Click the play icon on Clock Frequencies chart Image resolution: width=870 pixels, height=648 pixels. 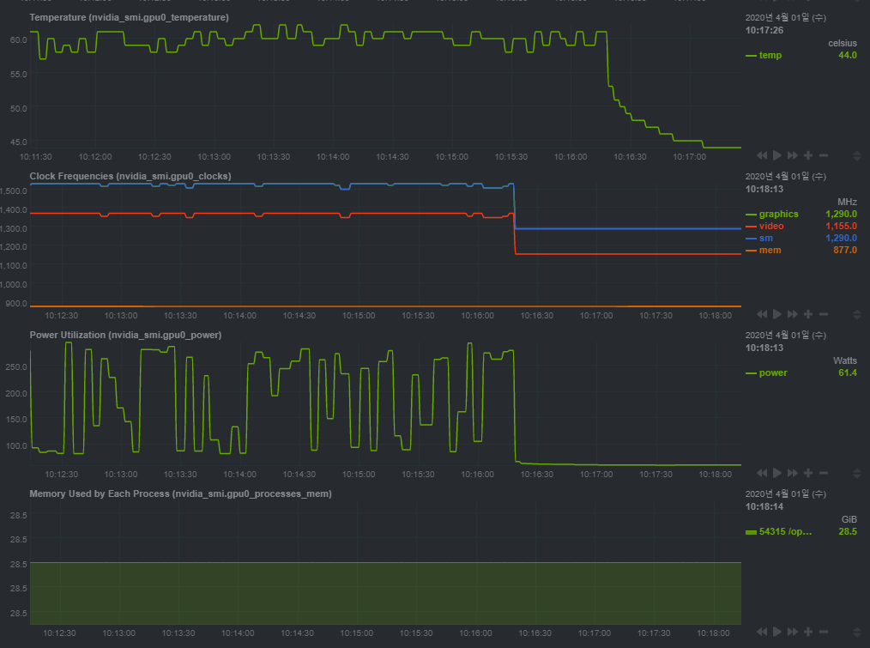pos(777,314)
